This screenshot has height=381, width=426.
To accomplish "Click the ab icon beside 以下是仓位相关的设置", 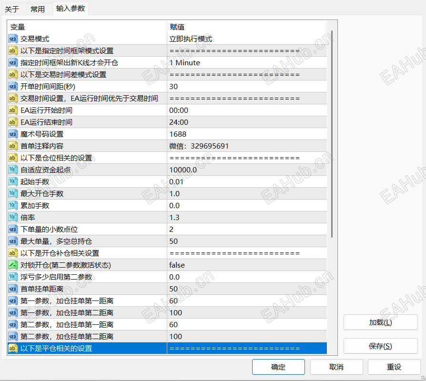I will [12, 158].
